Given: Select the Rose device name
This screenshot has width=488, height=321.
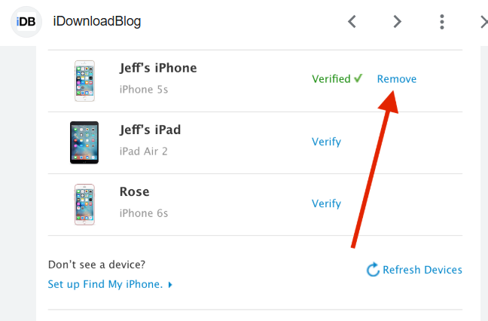Looking at the screenshot, I should [135, 191].
